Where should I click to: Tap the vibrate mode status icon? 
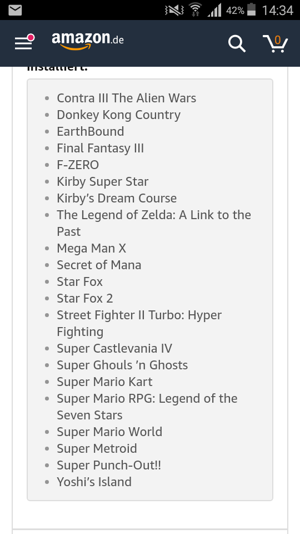pyautogui.click(x=174, y=10)
